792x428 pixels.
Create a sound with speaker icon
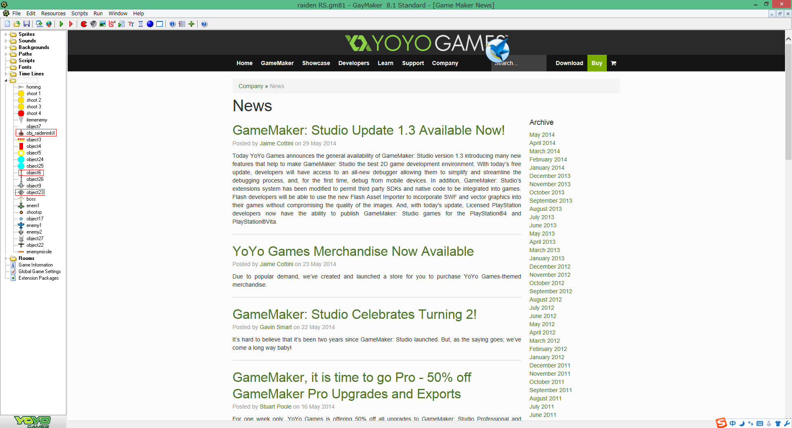coord(93,24)
